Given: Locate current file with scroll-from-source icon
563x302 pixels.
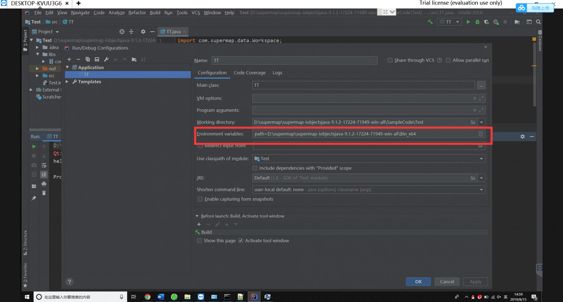Looking at the screenshot, I should point(122,31).
